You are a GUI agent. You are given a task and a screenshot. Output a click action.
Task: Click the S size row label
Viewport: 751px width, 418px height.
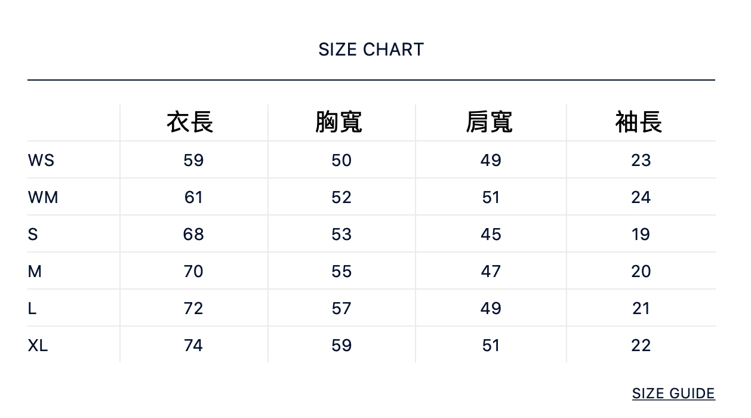pyautogui.click(x=33, y=234)
